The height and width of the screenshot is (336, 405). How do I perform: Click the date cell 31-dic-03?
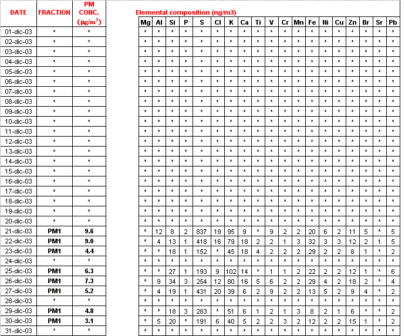pos(19,331)
